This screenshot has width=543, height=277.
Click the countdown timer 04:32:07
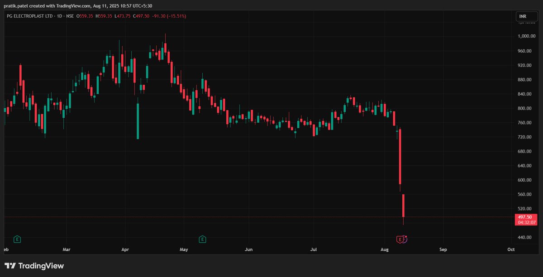coord(527,222)
